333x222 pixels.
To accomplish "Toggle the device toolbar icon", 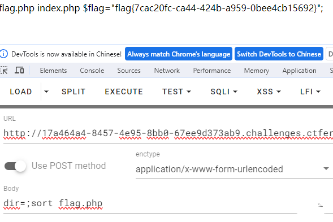I will click(x=19, y=70).
